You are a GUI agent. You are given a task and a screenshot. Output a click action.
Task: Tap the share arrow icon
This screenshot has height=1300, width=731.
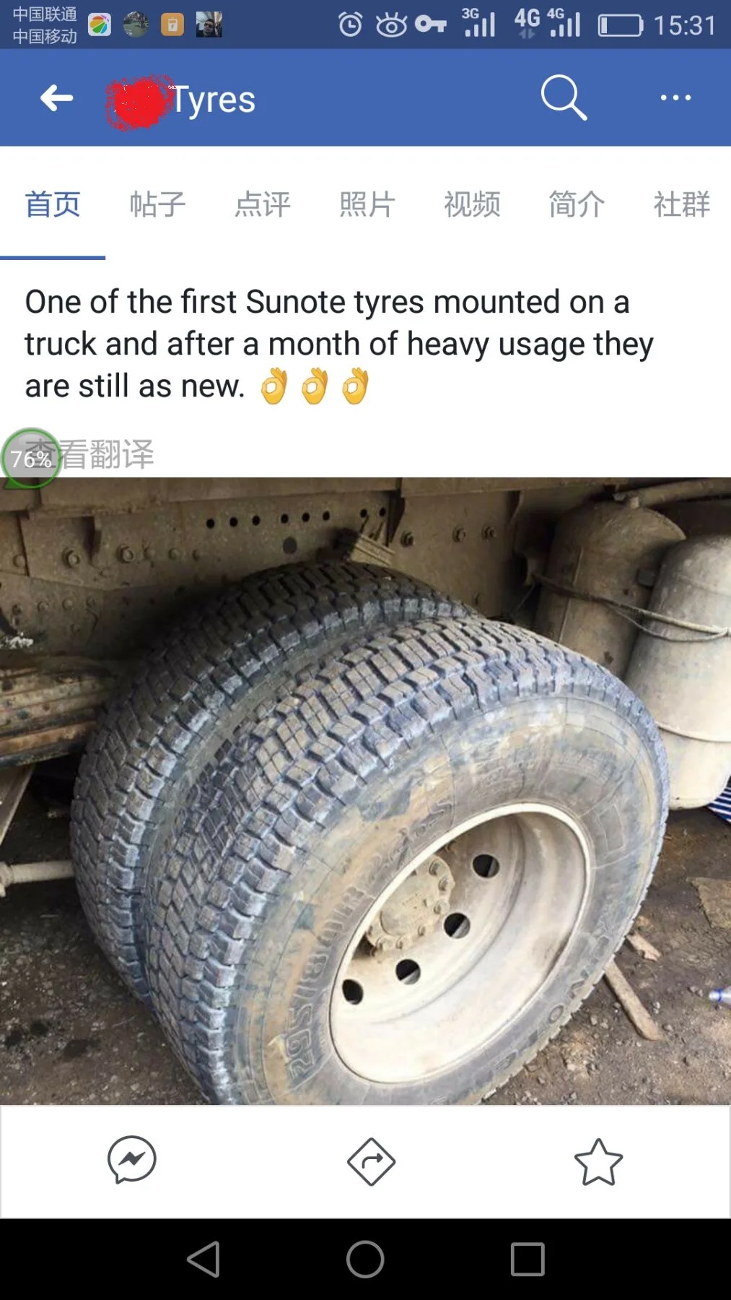[x=371, y=1161]
